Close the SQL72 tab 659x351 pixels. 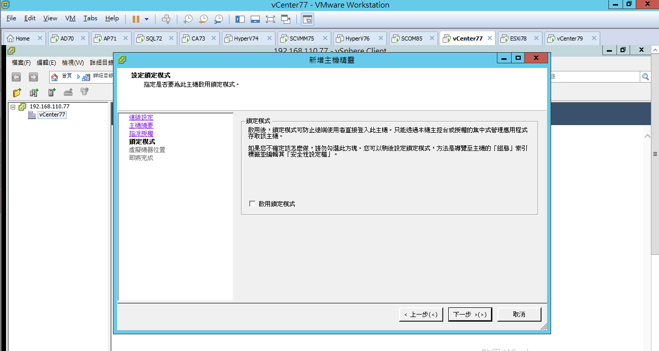coord(172,38)
